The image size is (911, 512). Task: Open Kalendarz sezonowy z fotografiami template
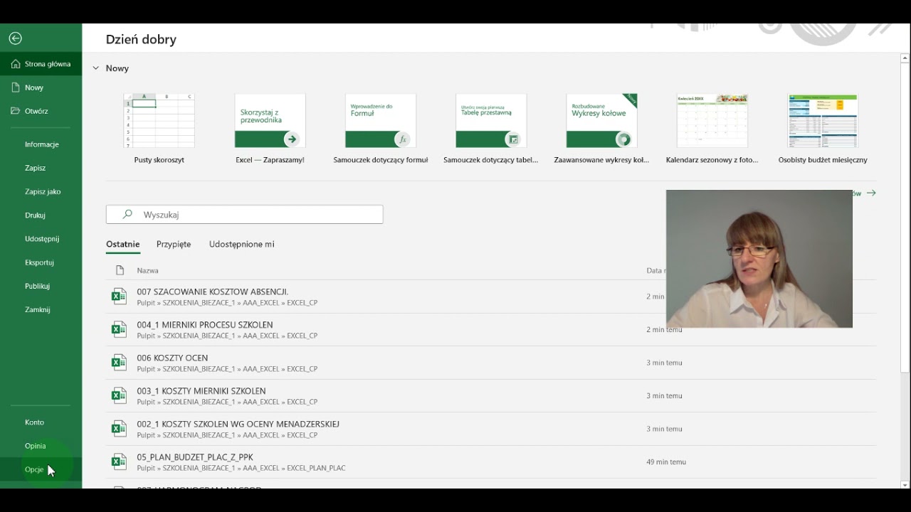[x=712, y=129]
